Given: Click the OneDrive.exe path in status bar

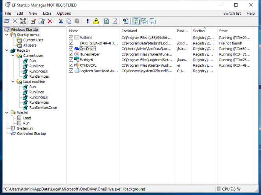Looking at the screenshot, I should pyautogui.click(x=75, y=189).
